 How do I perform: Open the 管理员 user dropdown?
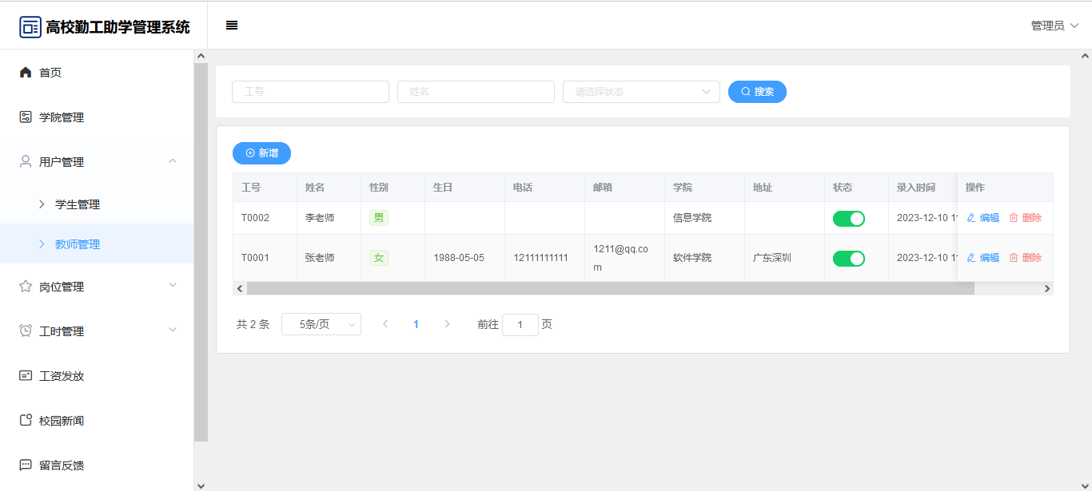[x=1054, y=26]
